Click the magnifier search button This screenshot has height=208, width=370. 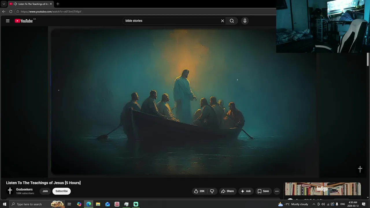tap(232, 21)
